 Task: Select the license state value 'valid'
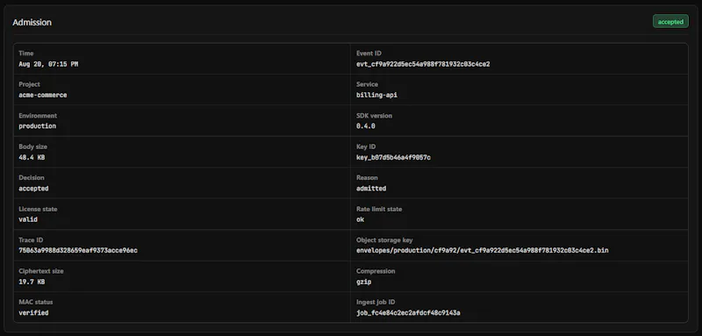pos(28,219)
